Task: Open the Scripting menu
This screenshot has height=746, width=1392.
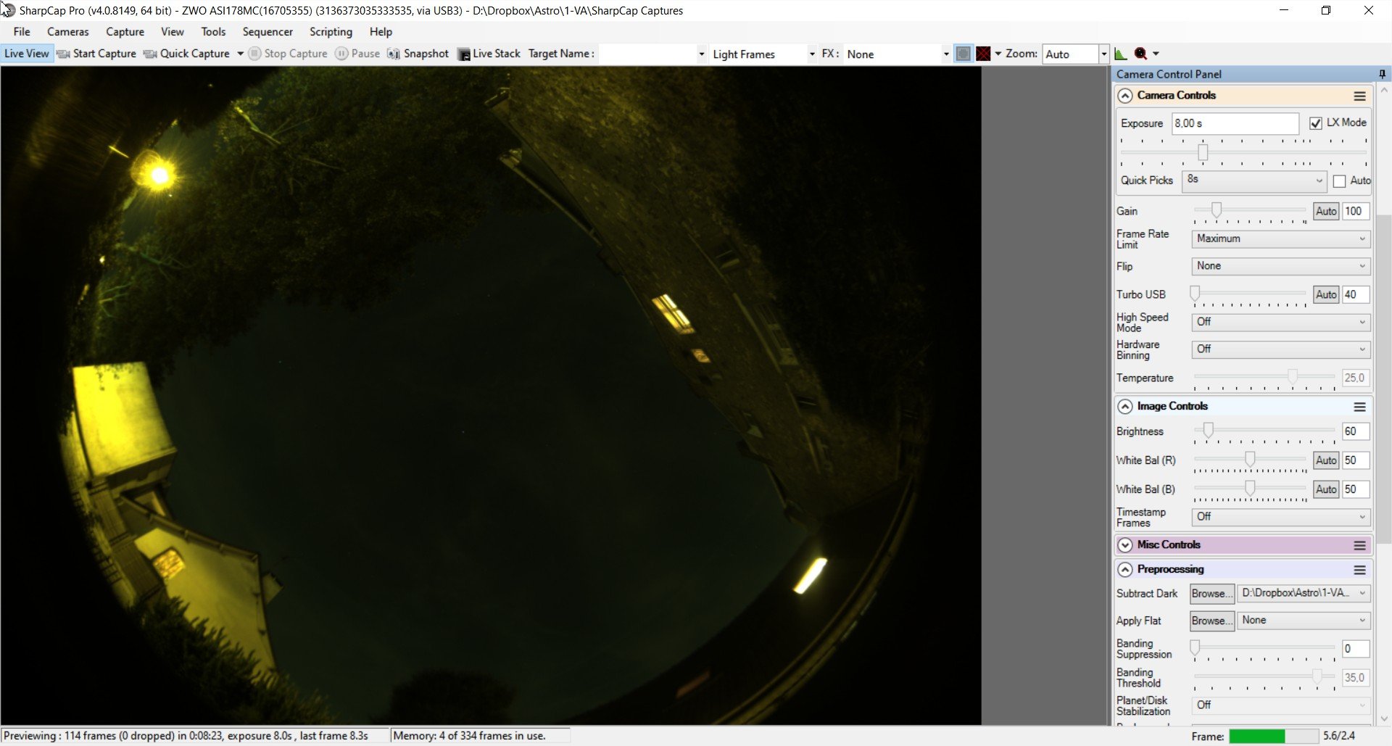Action: click(331, 32)
